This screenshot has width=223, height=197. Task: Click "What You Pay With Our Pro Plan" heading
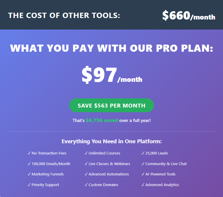click(112, 48)
